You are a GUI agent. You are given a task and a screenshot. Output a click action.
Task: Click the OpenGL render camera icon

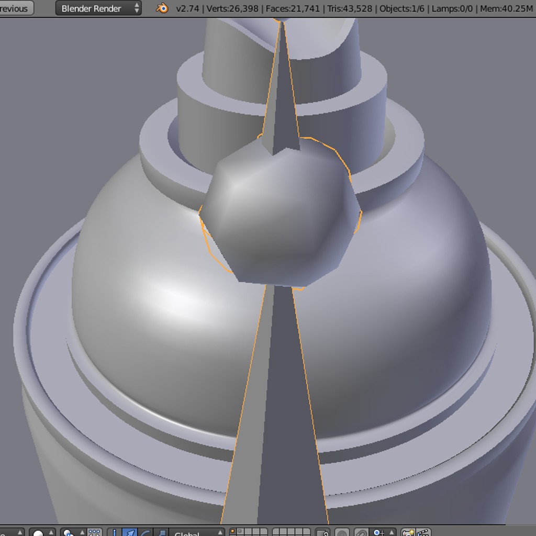410,532
